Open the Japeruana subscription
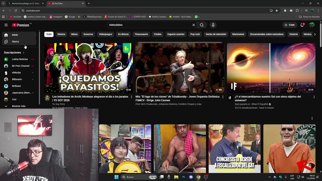Screen dimensions: 322x181 pos(19,93)
